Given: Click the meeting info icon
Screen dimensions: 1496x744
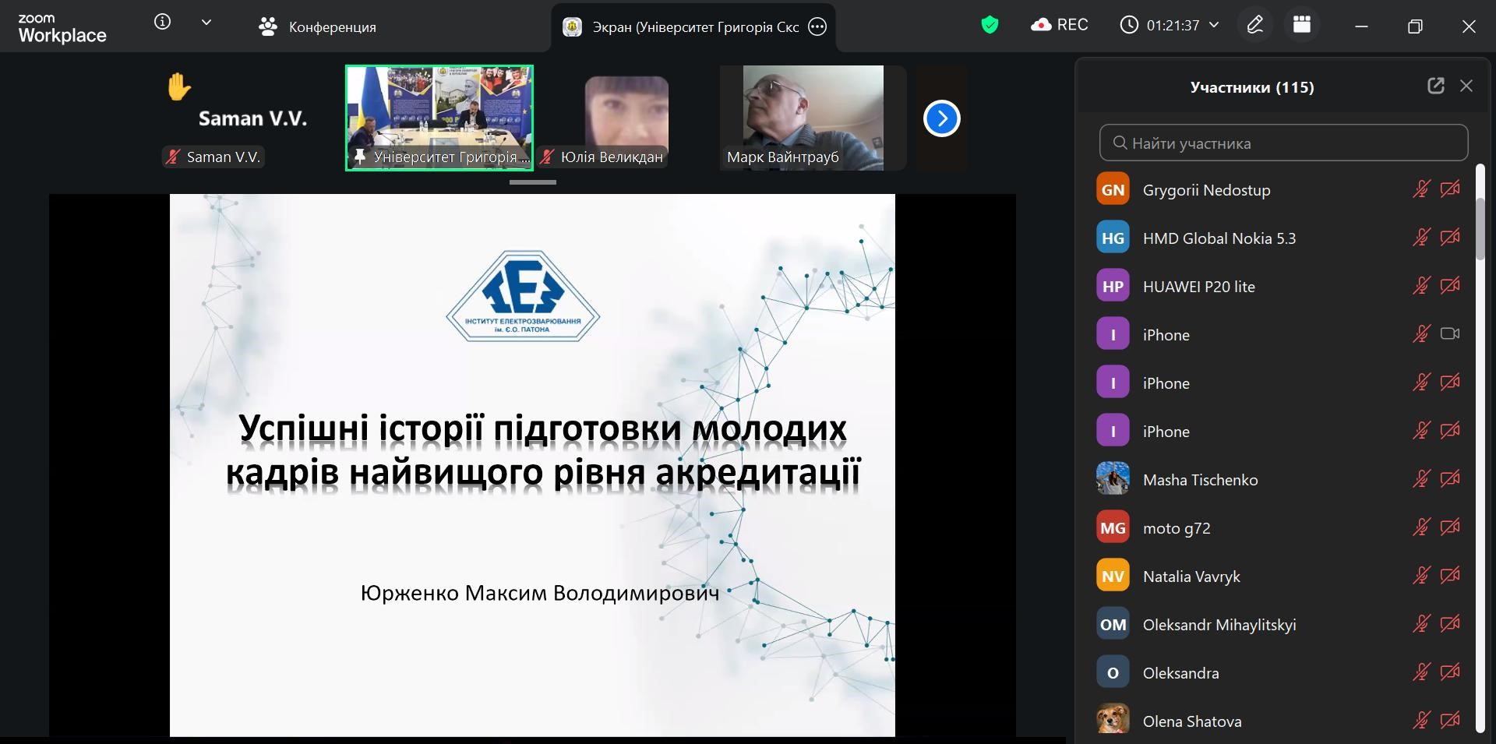Looking at the screenshot, I should (x=162, y=23).
